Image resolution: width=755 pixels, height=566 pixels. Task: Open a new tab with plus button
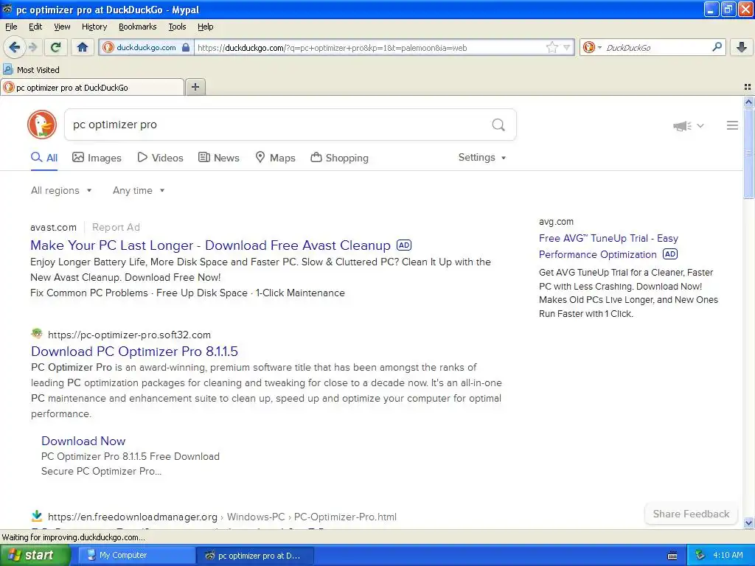coord(195,87)
